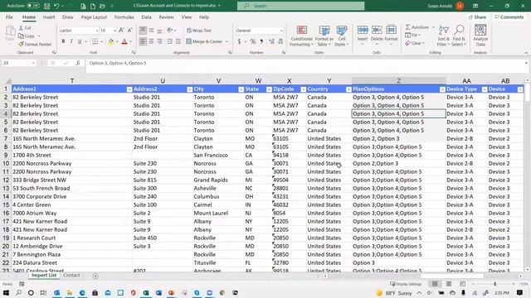Switch to the Insert tab
The image size is (531, 298).
(49, 17)
